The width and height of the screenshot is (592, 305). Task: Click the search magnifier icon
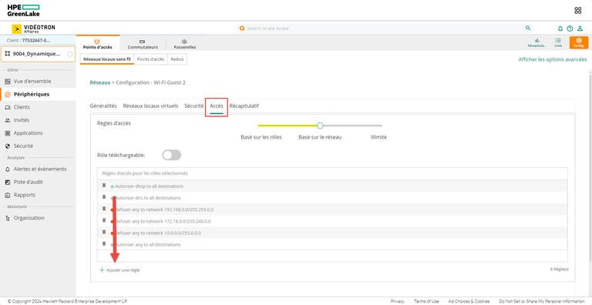tap(528, 28)
